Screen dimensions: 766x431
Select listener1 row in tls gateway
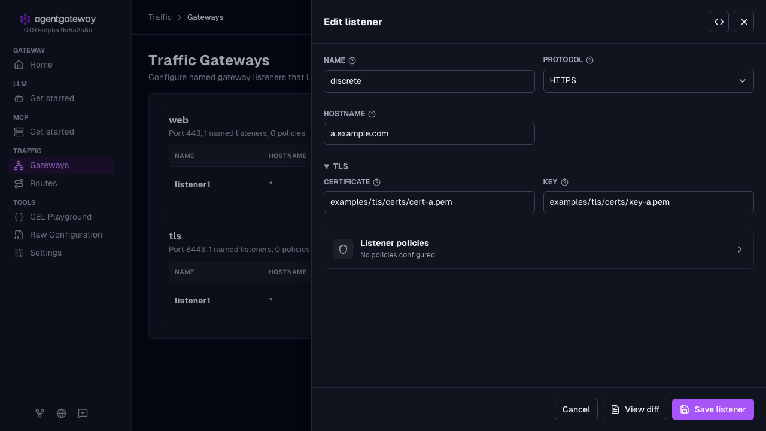click(x=239, y=301)
